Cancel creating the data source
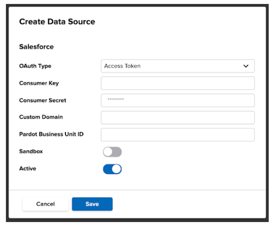 (x=45, y=204)
